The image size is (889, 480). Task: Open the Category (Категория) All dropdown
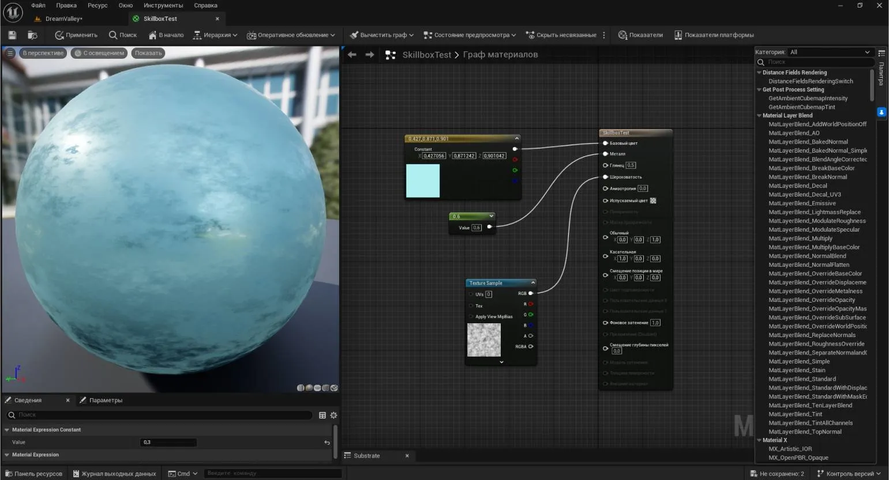pos(830,52)
